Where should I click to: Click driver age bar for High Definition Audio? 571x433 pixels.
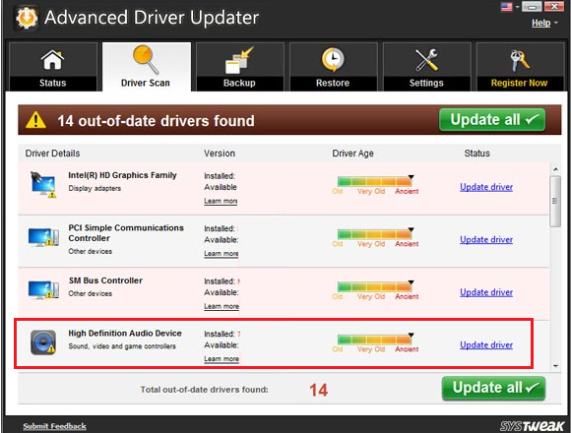(375, 340)
